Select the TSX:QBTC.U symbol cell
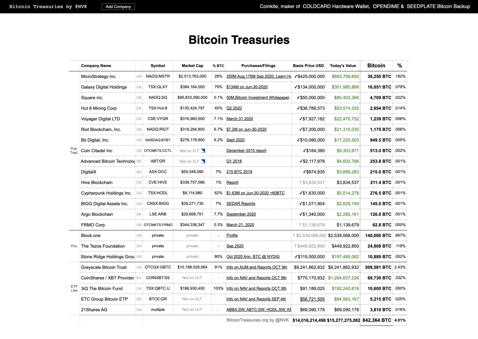This screenshot has height=339, width=478. 158,288
